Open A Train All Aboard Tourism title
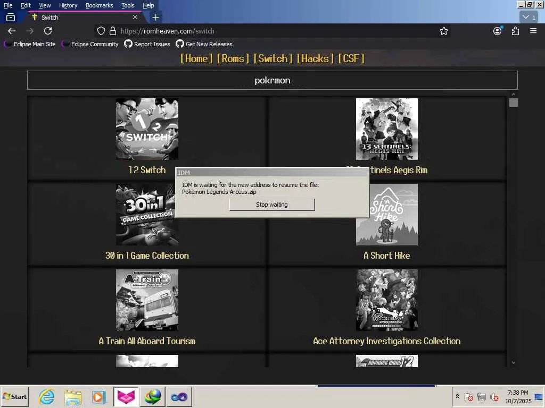Image resolution: width=545 pixels, height=408 pixels. pyautogui.click(x=147, y=342)
